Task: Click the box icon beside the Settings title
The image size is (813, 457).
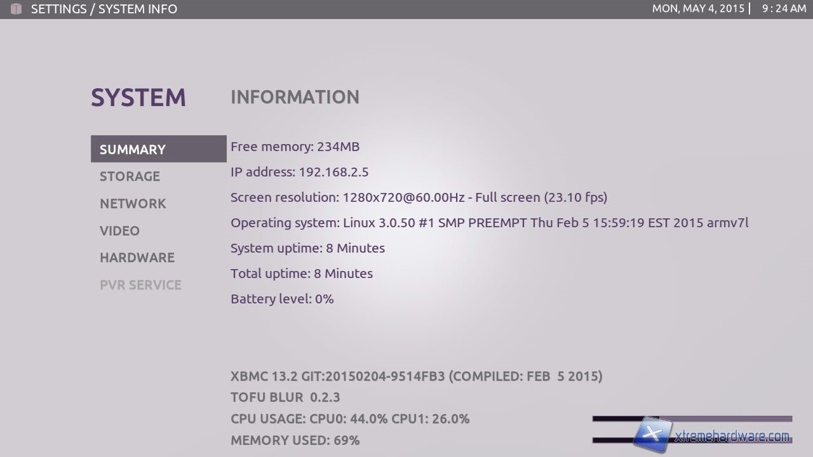Action: click(x=16, y=9)
